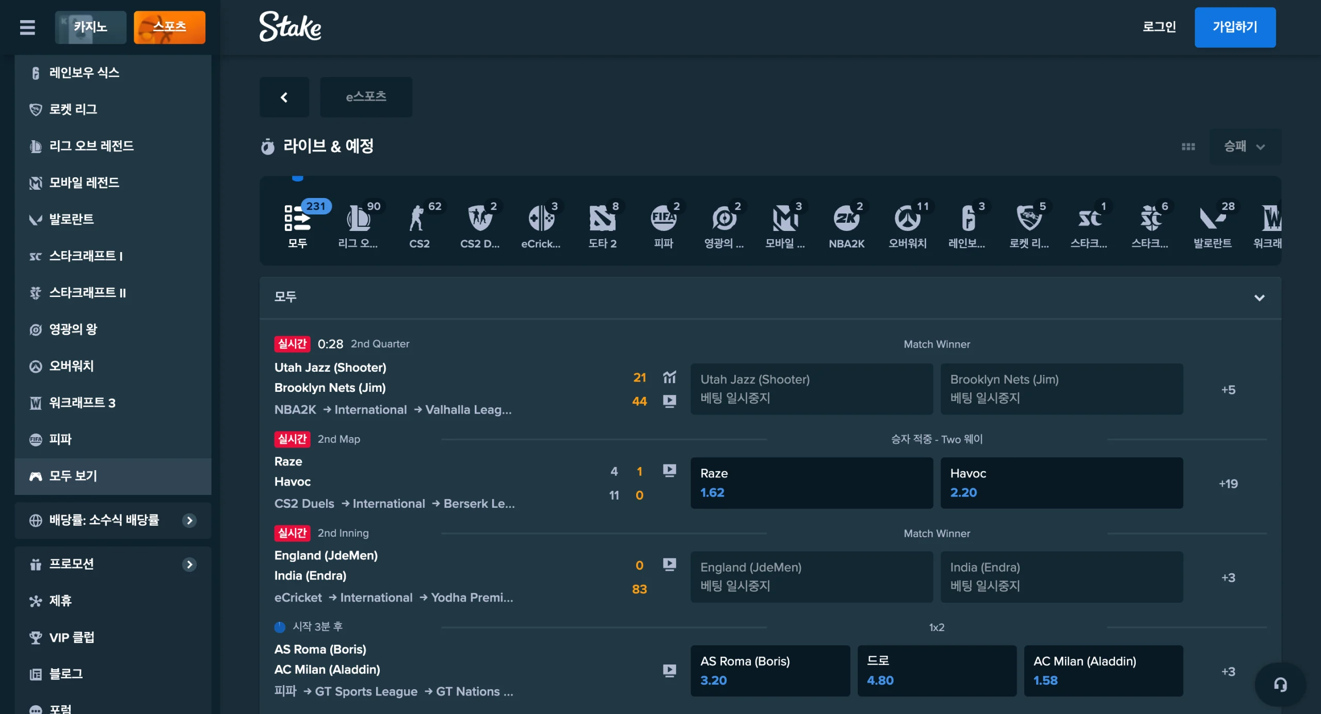
Task: Open live stream icon for Utah Jazz match
Action: (x=669, y=401)
